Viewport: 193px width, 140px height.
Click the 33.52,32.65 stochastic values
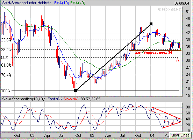[91, 99]
